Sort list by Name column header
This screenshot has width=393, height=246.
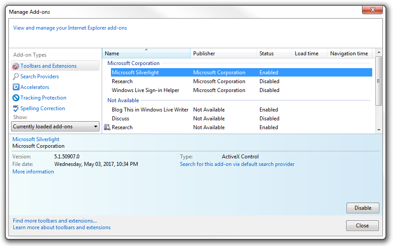(146, 54)
